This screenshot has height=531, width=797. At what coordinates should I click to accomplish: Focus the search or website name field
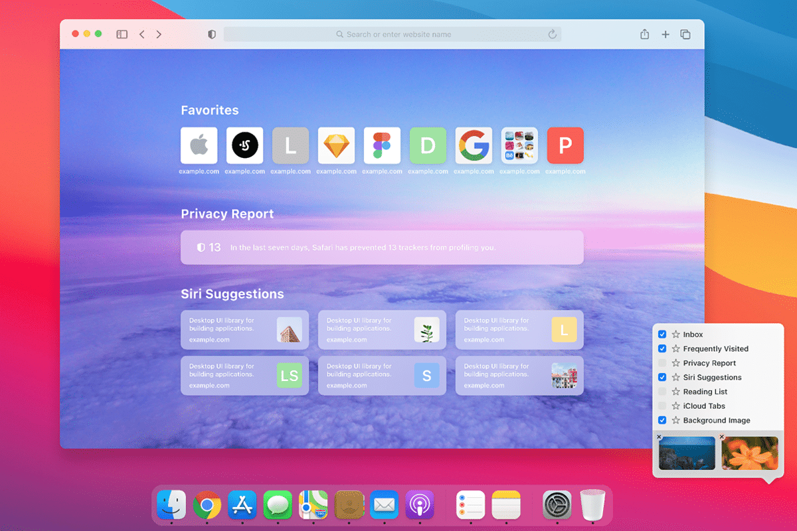point(393,35)
